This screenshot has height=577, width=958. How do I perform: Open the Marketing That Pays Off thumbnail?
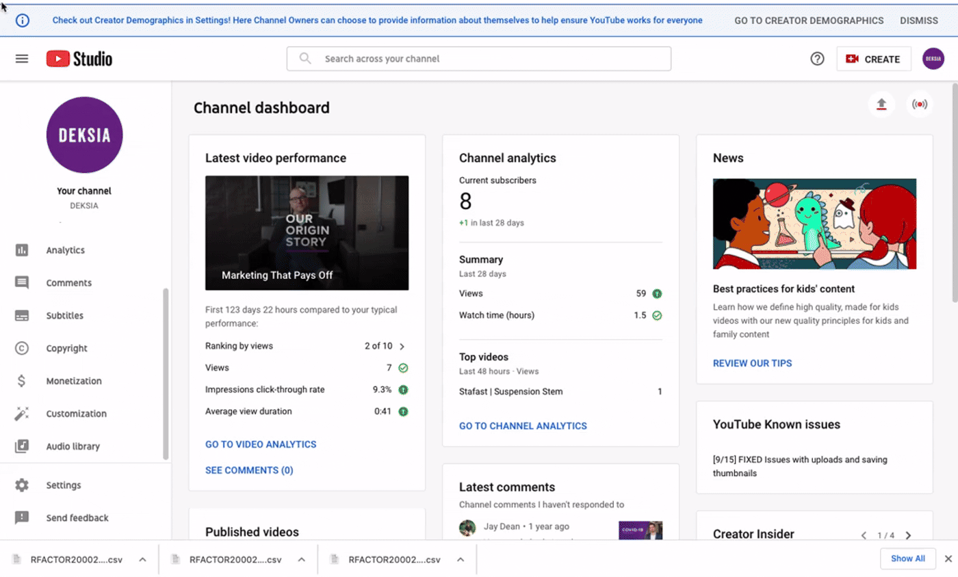pyautogui.click(x=307, y=232)
